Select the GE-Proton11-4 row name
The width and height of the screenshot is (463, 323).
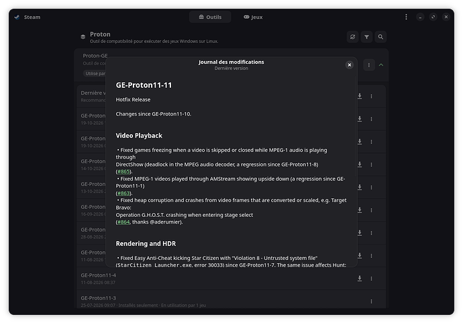click(x=99, y=275)
